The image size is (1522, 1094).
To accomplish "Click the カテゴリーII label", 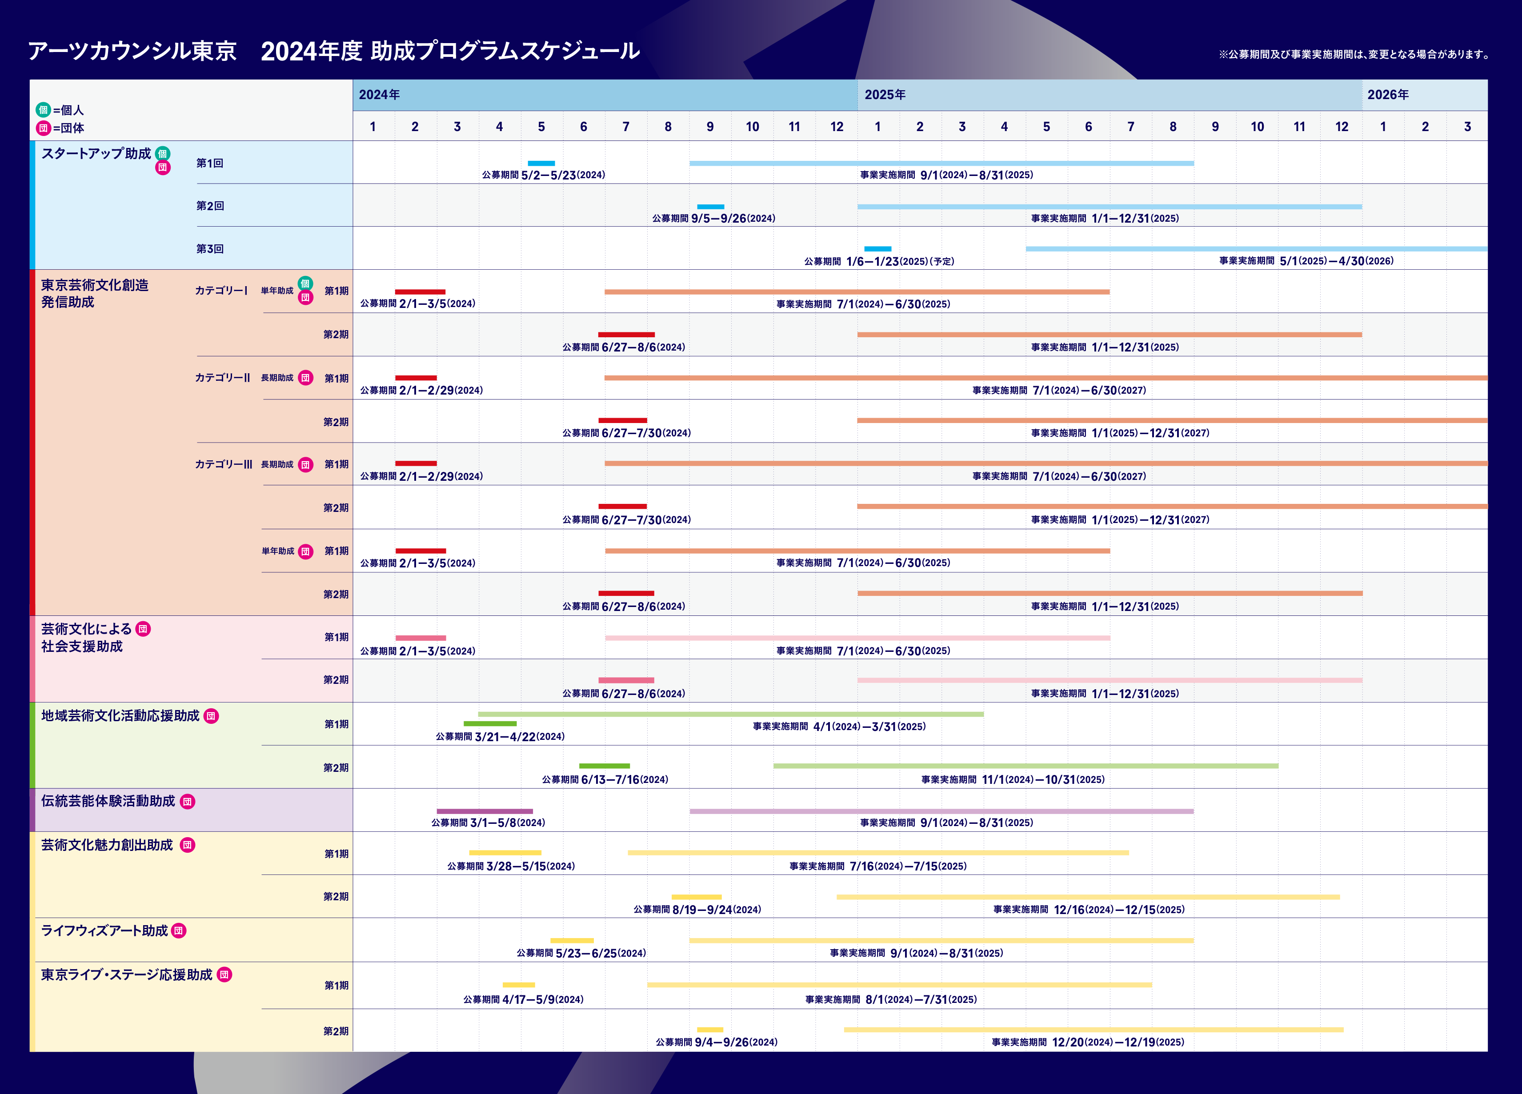I will (222, 378).
